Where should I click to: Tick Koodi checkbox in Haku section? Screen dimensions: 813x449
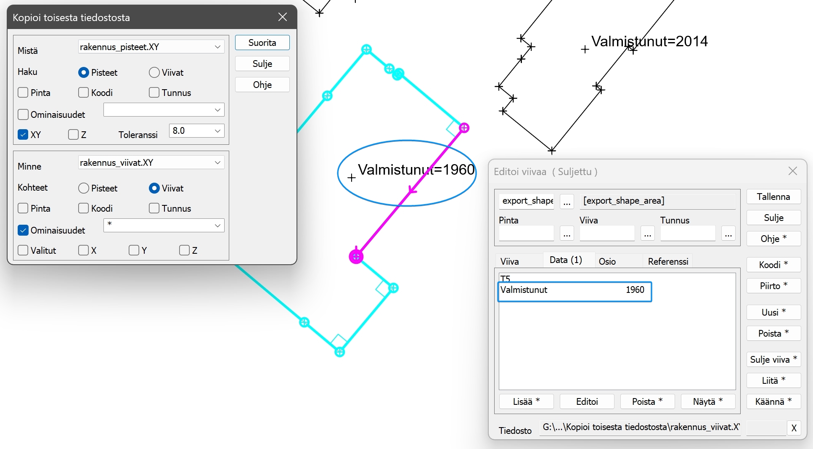point(84,93)
